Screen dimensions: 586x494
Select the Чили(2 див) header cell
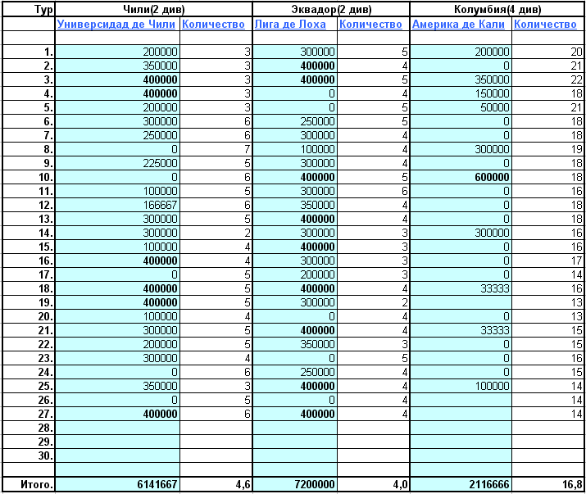(154, 11)
